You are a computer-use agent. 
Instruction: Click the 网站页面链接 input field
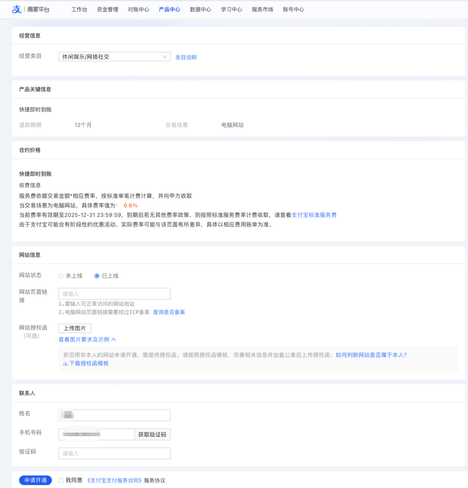114,294
